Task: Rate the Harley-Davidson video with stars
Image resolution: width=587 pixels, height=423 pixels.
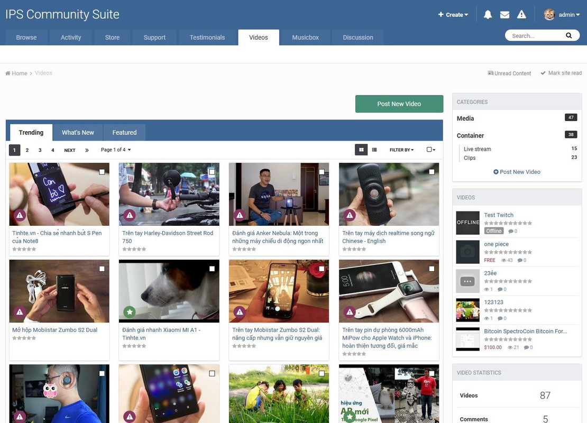Action: [134, 249]
